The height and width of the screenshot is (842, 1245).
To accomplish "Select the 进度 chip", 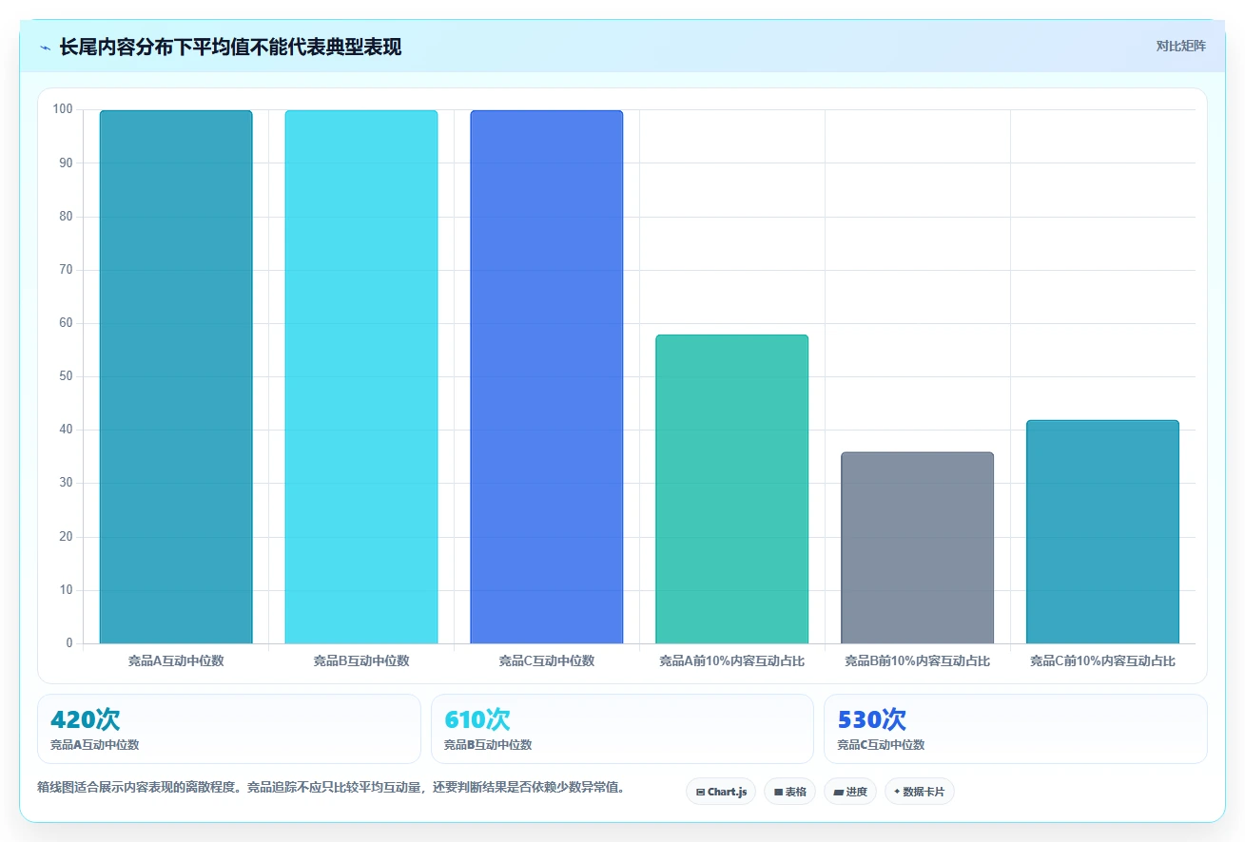I will [850, 792].
